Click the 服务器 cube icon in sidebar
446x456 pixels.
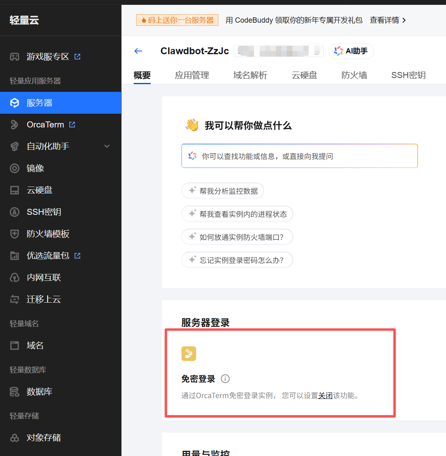(15, 103)
